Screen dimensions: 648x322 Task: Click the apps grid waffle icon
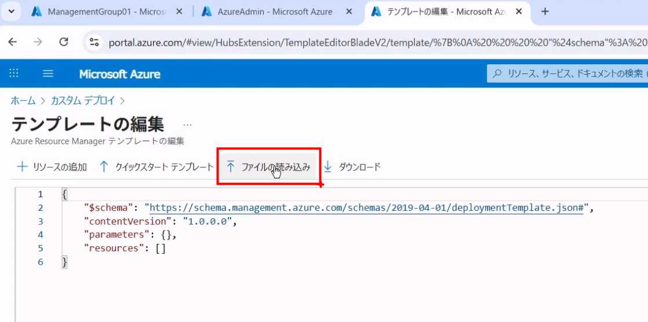(x=14, y=74)
